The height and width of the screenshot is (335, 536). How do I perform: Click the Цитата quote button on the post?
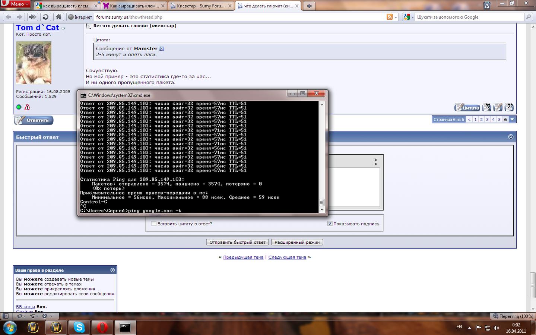click(467, 108)
